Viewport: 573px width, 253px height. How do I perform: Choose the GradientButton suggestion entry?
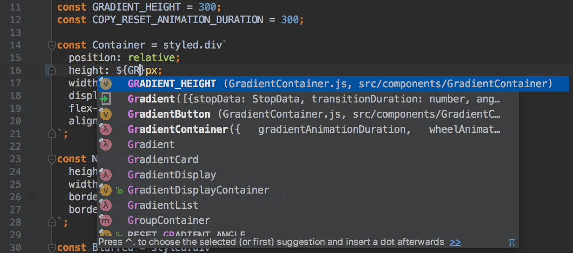tap(308, 114)
